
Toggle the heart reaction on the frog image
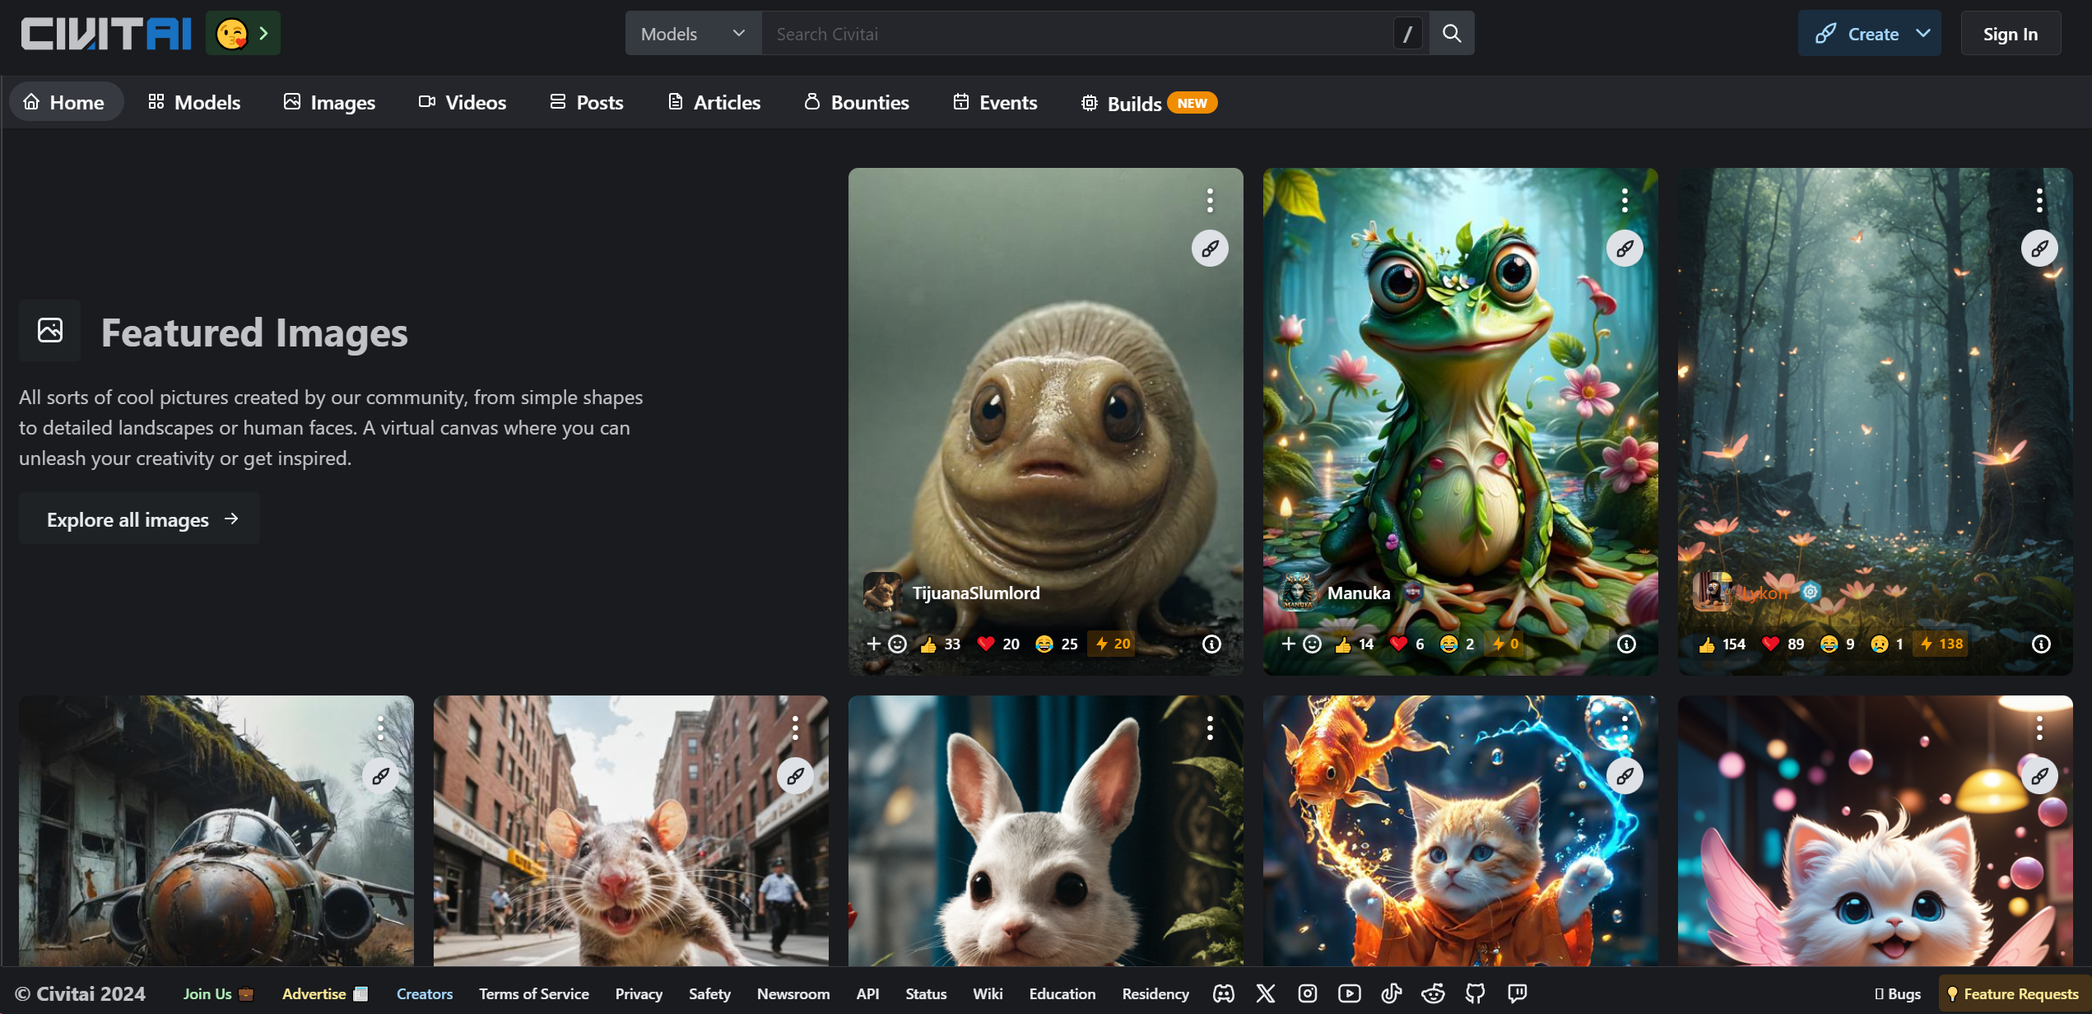pyautogui.click(x=1398, y=644)
